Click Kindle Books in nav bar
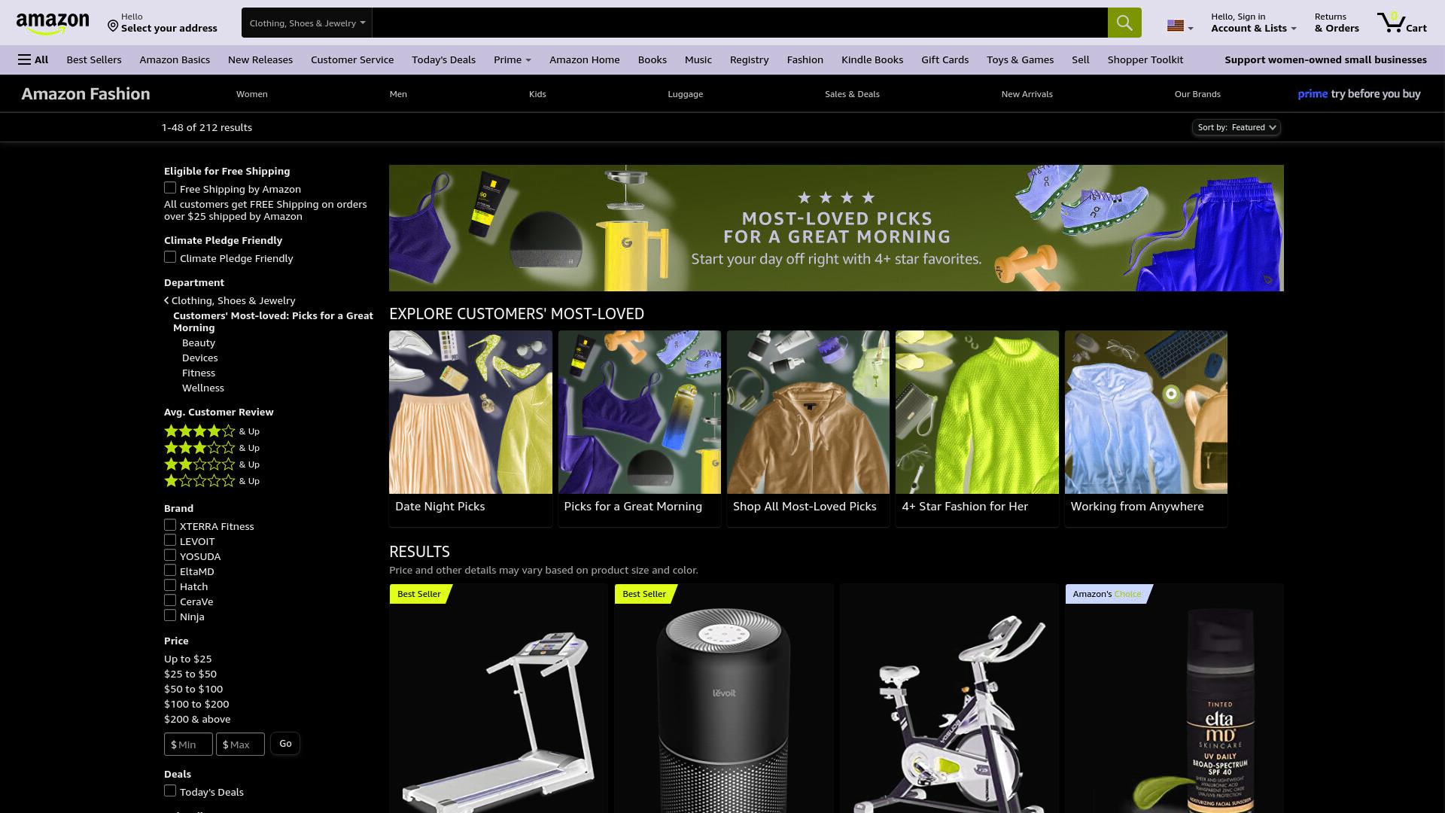The width and height of the screenshot is (1445, 813). coord(872,59)
